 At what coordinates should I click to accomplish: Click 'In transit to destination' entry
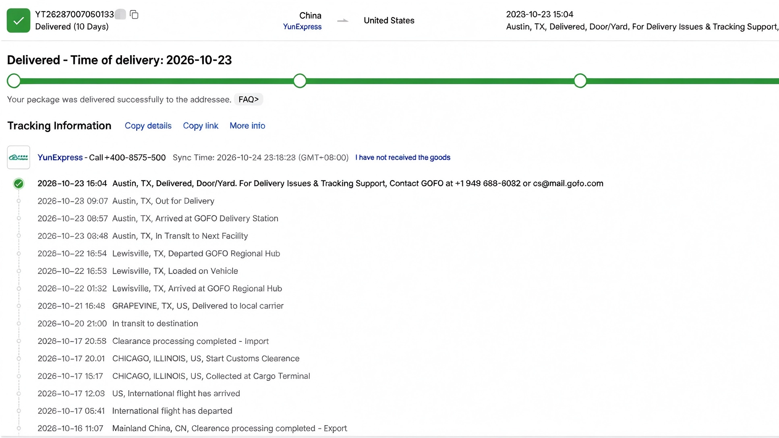[x=155, y=324]
